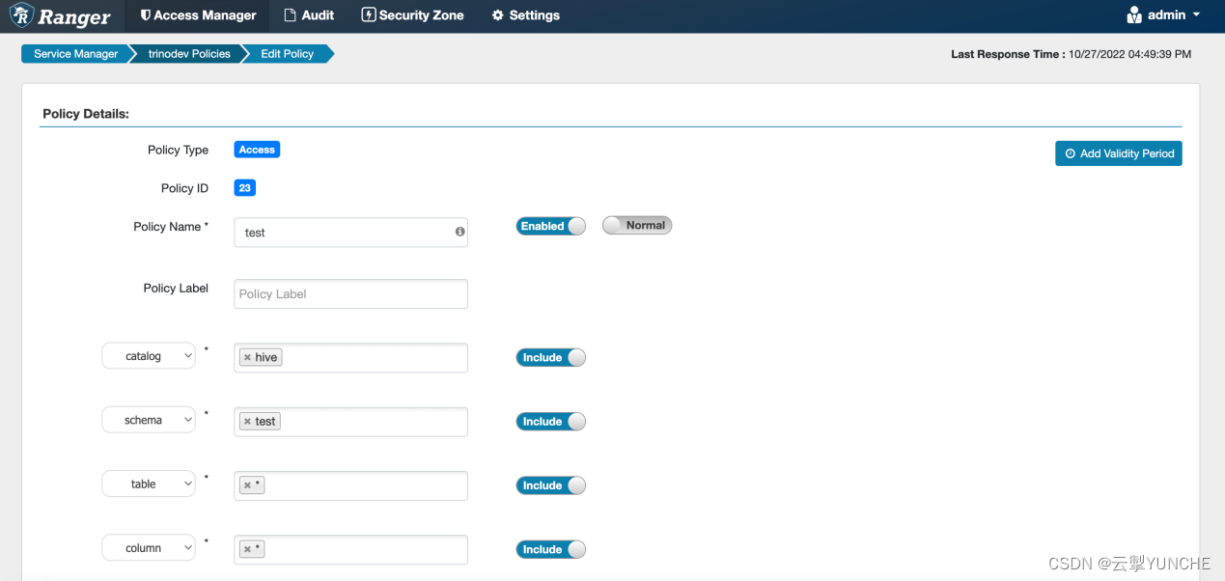
Task: Click the Policy Name input field
Action: (350, 232)
